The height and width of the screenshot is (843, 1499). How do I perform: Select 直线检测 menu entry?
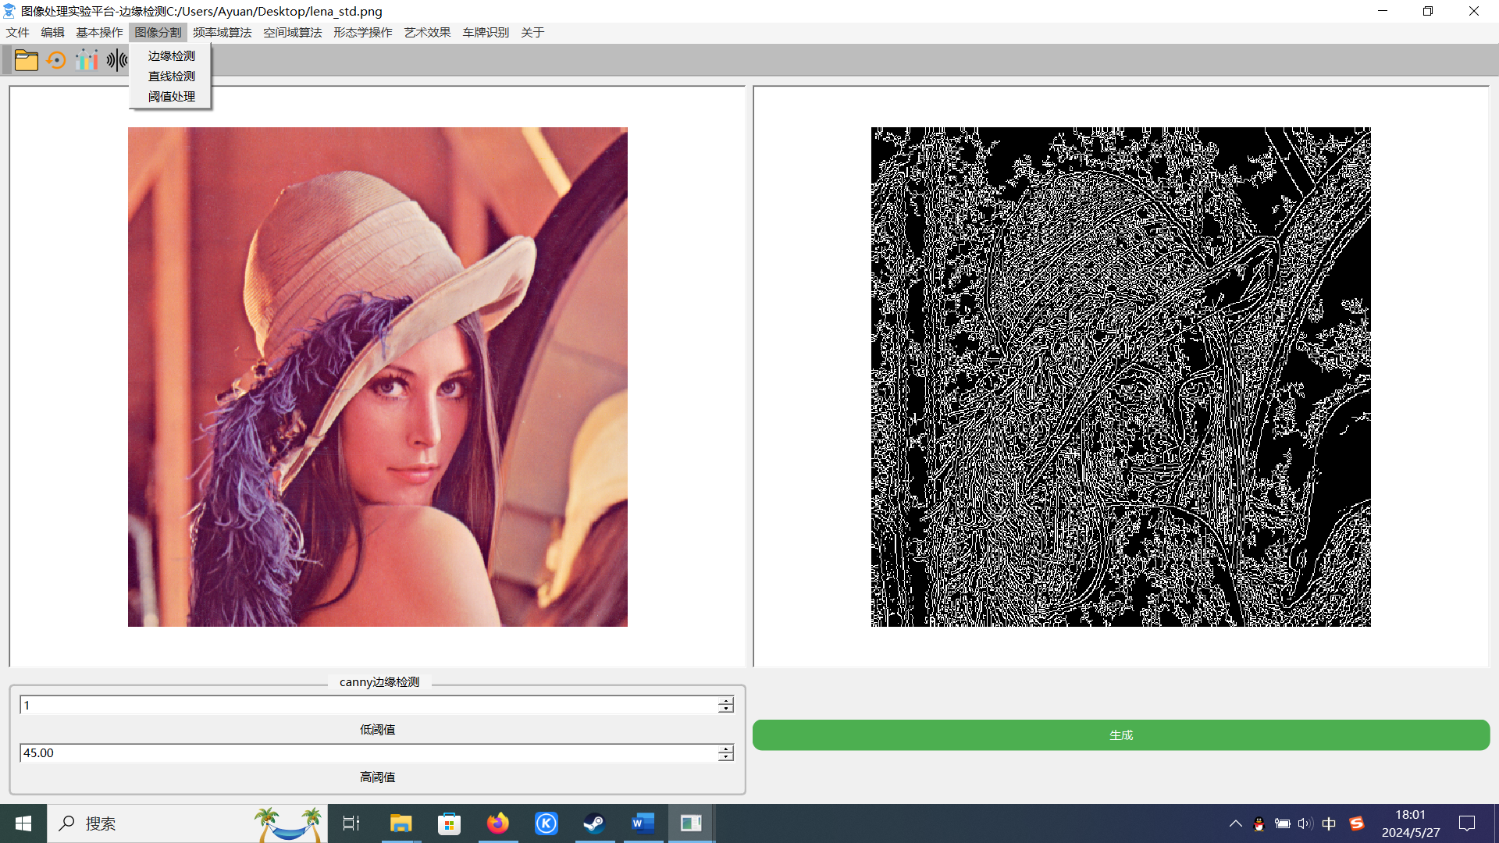[171, 76]
